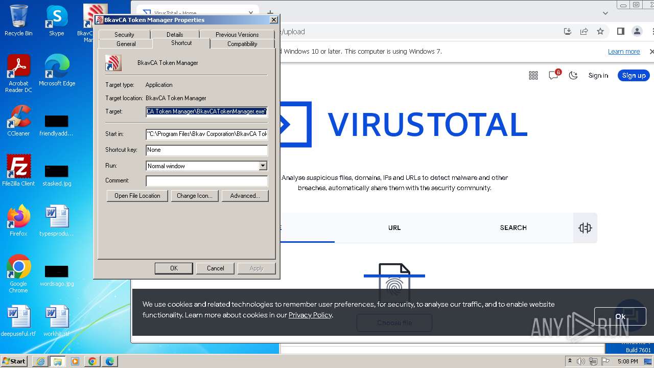Click VirusTotal Sign in link
This screenshot has height=368, width=654.
598,76
